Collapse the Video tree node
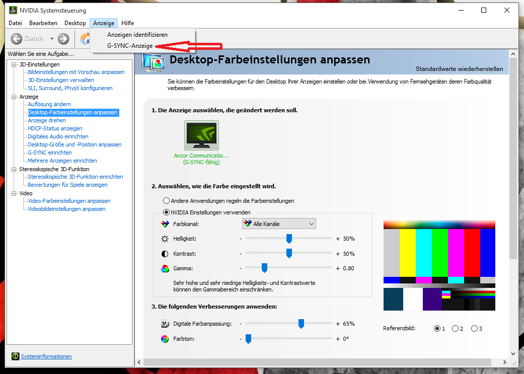 [x=14, y=193]
